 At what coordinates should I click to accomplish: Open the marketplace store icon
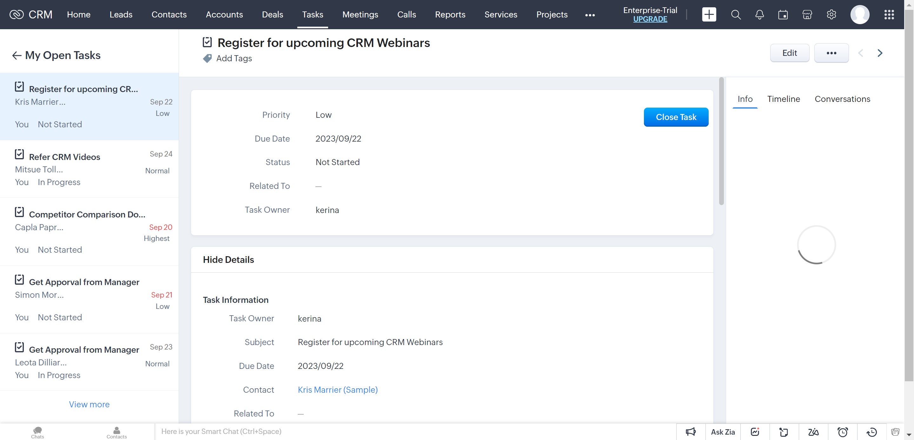tap(807, 15)
